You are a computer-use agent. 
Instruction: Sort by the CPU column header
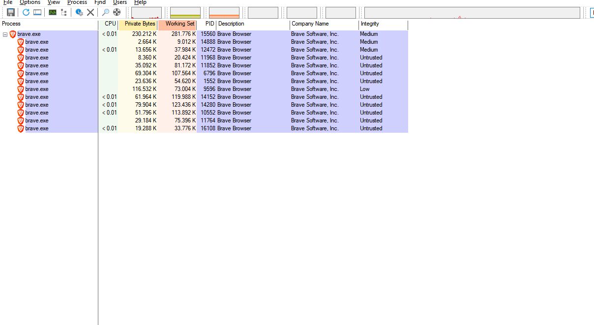click(108, 24)
